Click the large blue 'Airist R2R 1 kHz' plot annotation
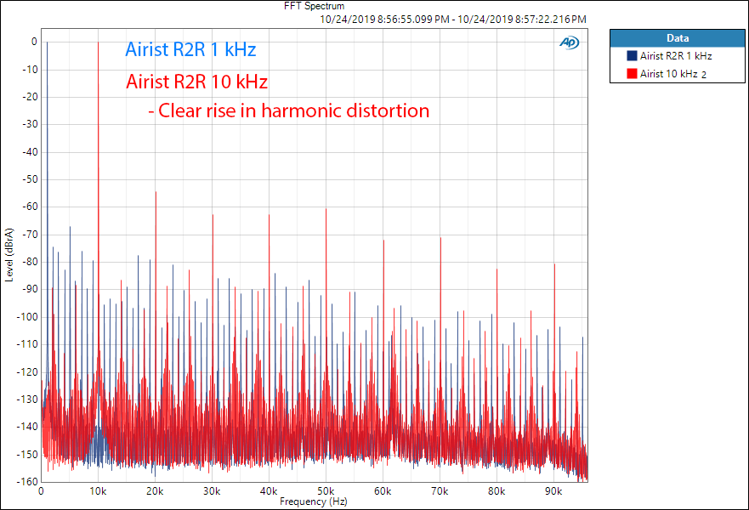This screenshot has height=510, width=749. click(x=190, y=49)
